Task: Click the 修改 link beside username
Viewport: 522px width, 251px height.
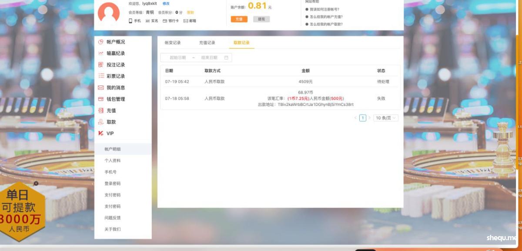Action: point(166,3)
